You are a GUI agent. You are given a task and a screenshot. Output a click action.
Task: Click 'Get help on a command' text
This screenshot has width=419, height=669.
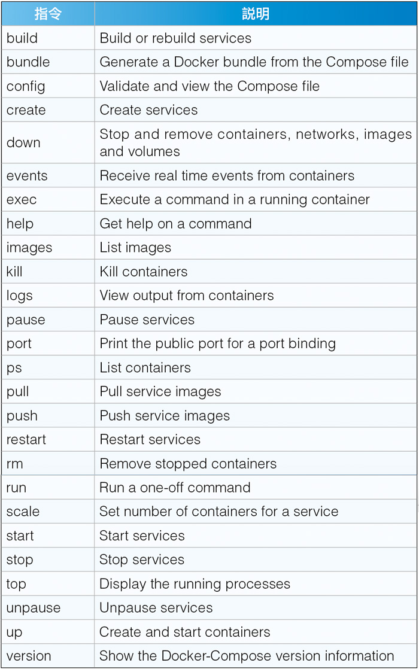click(175, 224)
